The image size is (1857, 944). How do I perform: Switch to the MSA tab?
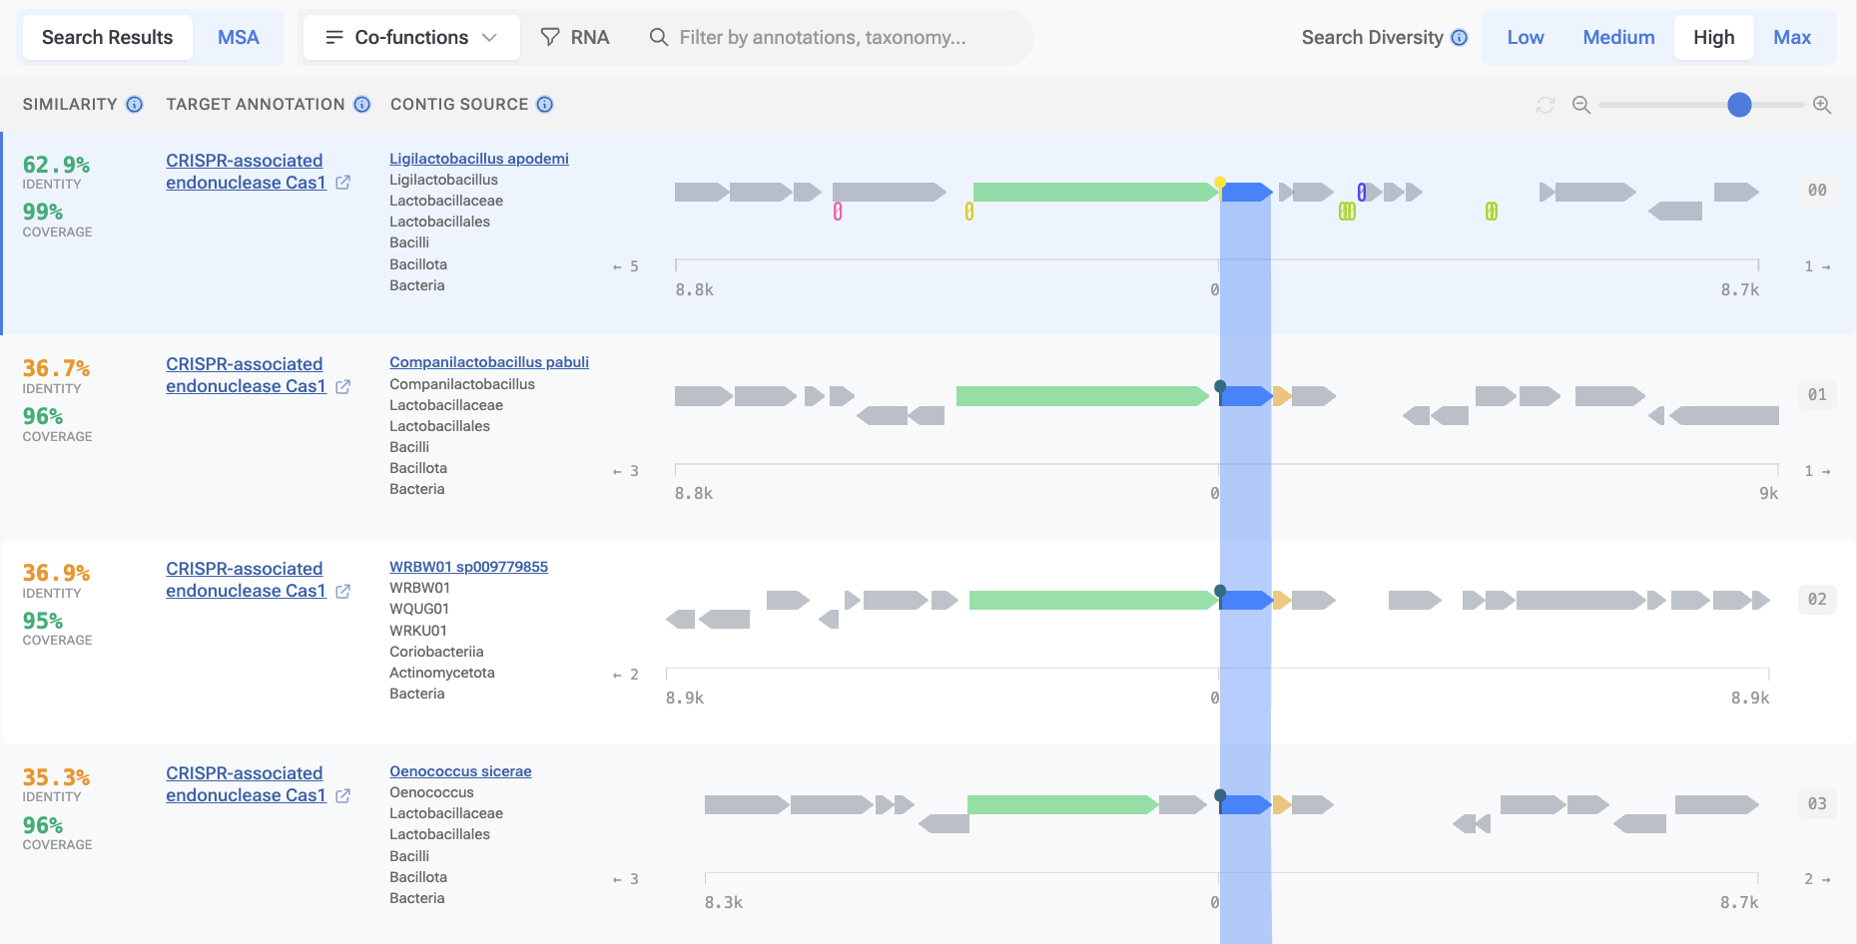coord(239,37)
